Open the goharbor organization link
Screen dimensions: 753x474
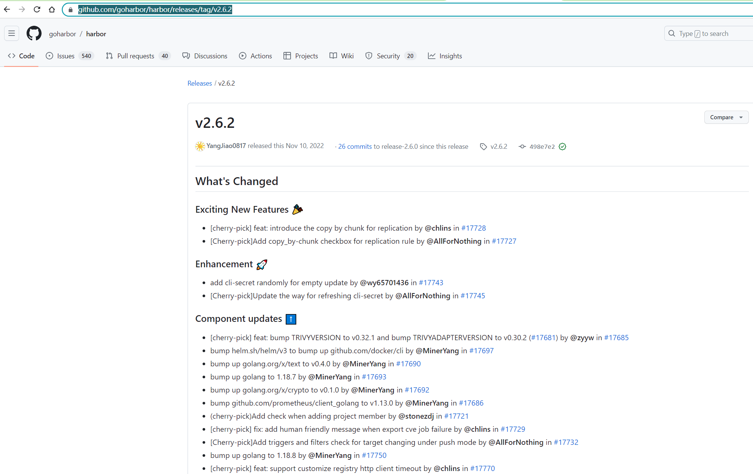(x=63, y=34)
